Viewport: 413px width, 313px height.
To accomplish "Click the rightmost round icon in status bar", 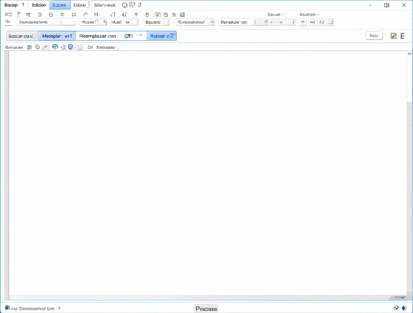I will [x=404, y=308].
